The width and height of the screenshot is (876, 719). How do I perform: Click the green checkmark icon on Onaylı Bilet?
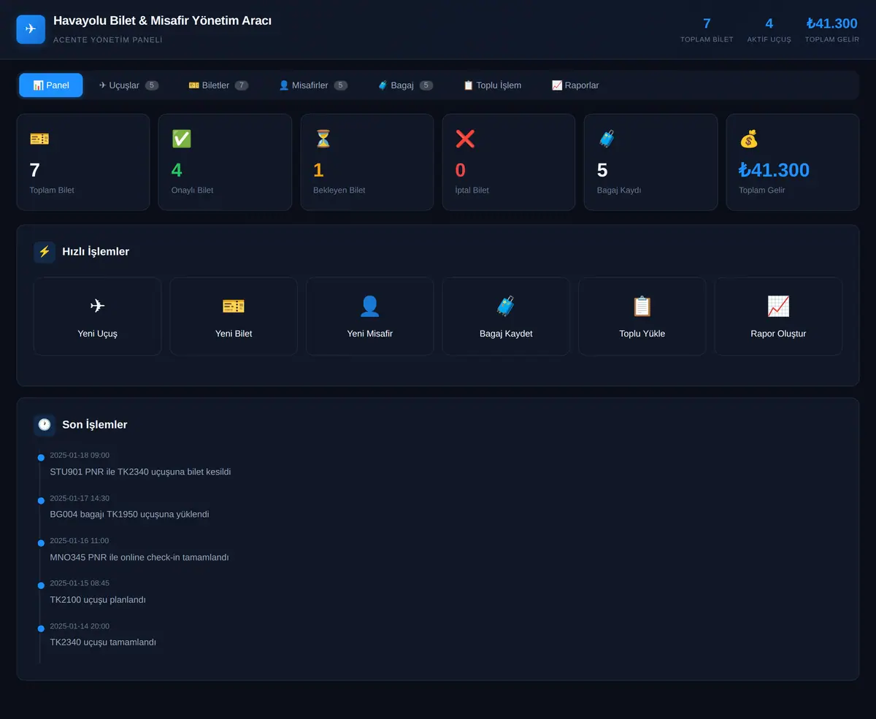(x=181, y=139)
